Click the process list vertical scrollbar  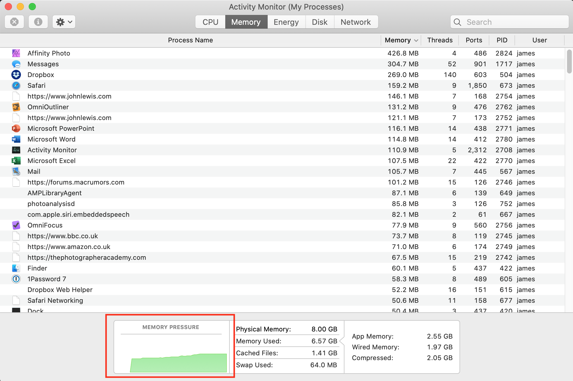(569, 62)
